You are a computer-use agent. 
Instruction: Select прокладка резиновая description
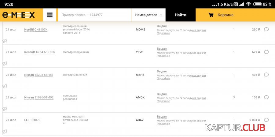point(70,97)
